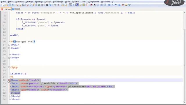
Task: Click the blue checkmark toolbar icon
Action: pyautogui.click(x=129, y=5)
